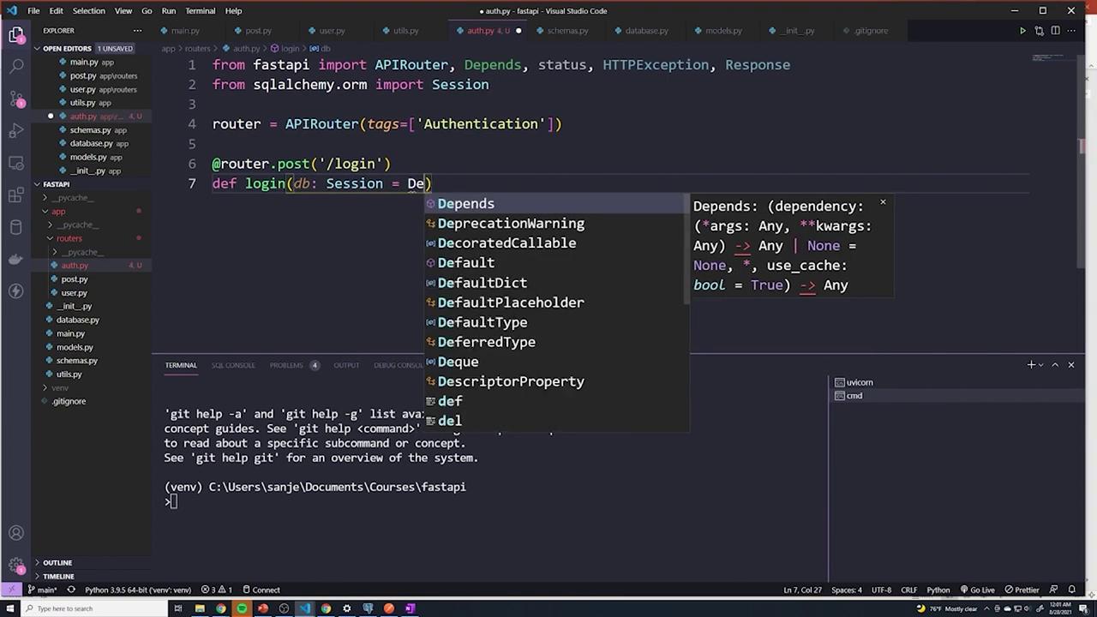The height and width of the screenshot is (617, 1097).
Task: Select DeprecationWarning autocomplete suggestion
Action: click(x=557, y=224)
